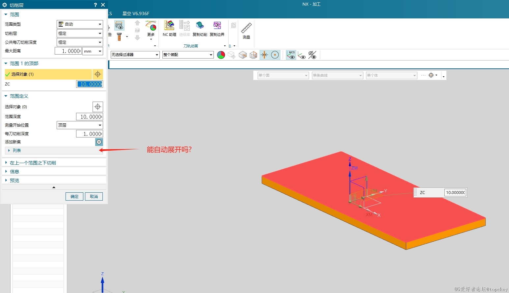
Task: Open the 切削层 dropdown set to 恒定
Action: tap(80, 33)
